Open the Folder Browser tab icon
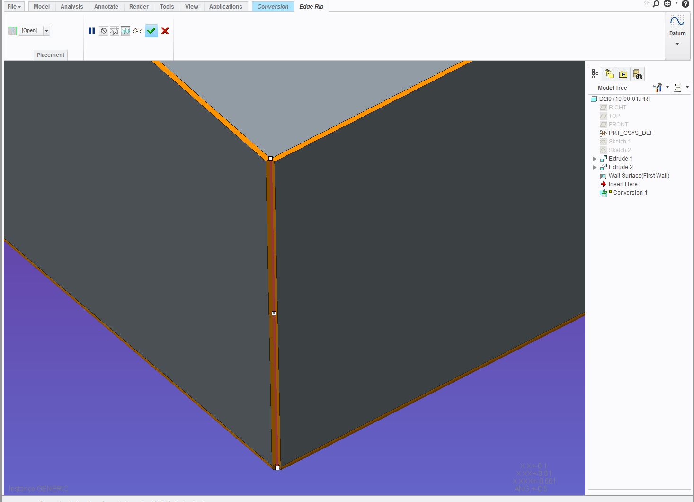 pyautogui.click(x=609, y=74)
